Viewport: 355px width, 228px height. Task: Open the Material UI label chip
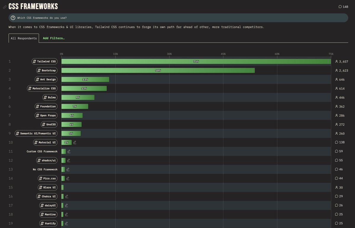[x=45, y=142]
